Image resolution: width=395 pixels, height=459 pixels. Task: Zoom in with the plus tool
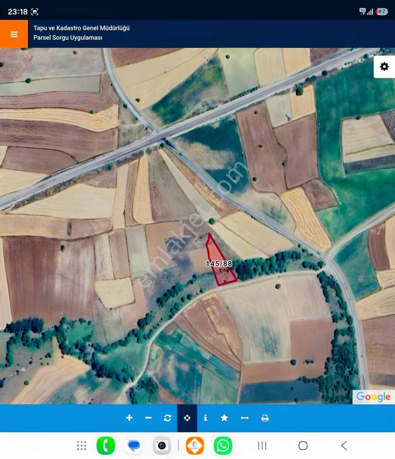click(x=129, y=418)
